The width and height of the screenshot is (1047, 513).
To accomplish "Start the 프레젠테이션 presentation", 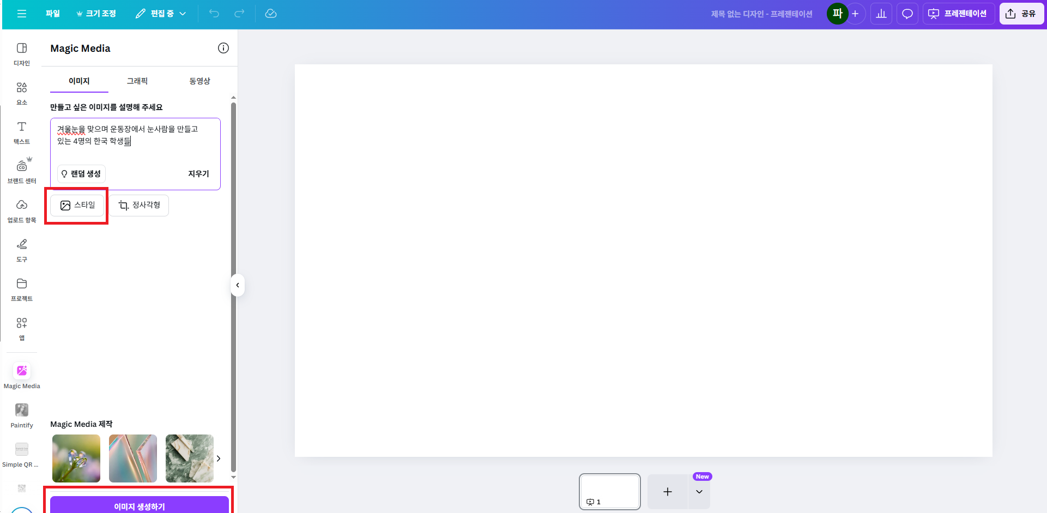I will click(x=959, y=14).
